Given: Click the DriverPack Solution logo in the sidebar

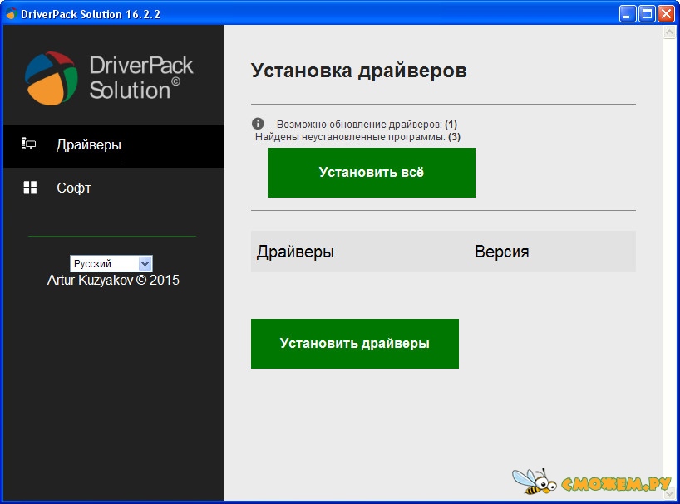Looking at the screenshot, I should point(109,78).
